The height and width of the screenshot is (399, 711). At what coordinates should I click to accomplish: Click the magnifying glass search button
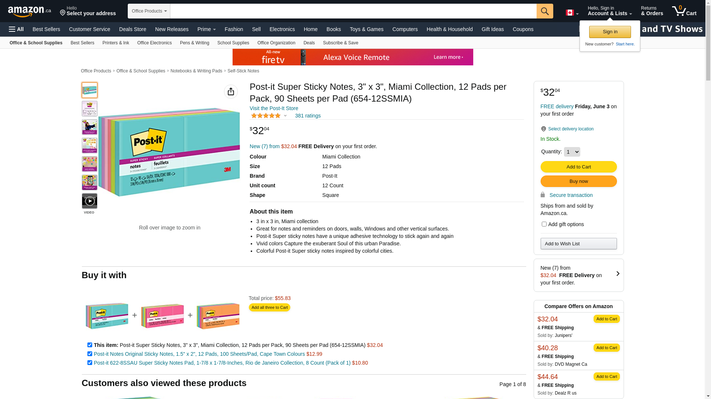coord(544,11)
